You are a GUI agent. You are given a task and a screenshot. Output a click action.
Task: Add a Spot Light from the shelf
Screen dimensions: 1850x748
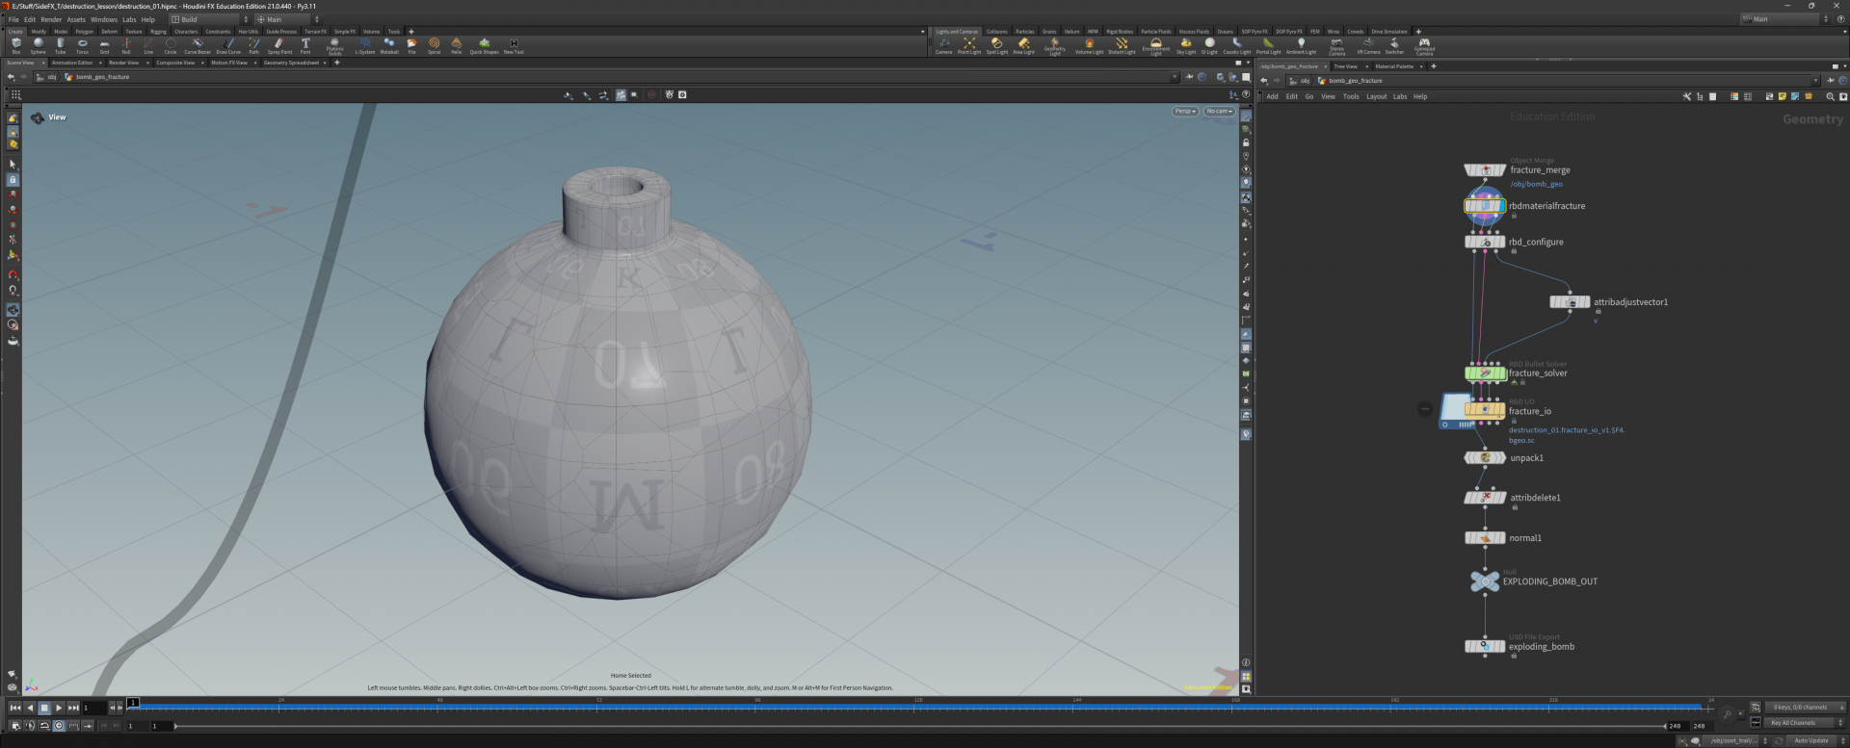tap(996, 44)
